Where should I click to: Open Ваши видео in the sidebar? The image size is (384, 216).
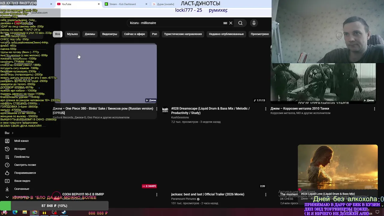[x=22, y=181]
